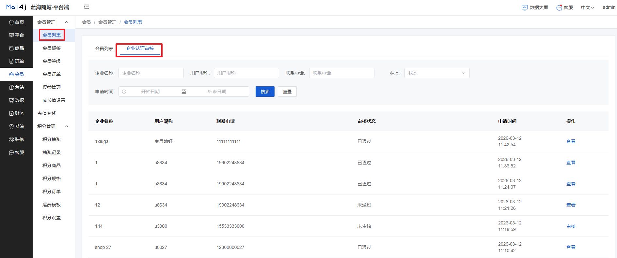
Task: Click phone number 15533333000
Action: click(x=230, y=226)
